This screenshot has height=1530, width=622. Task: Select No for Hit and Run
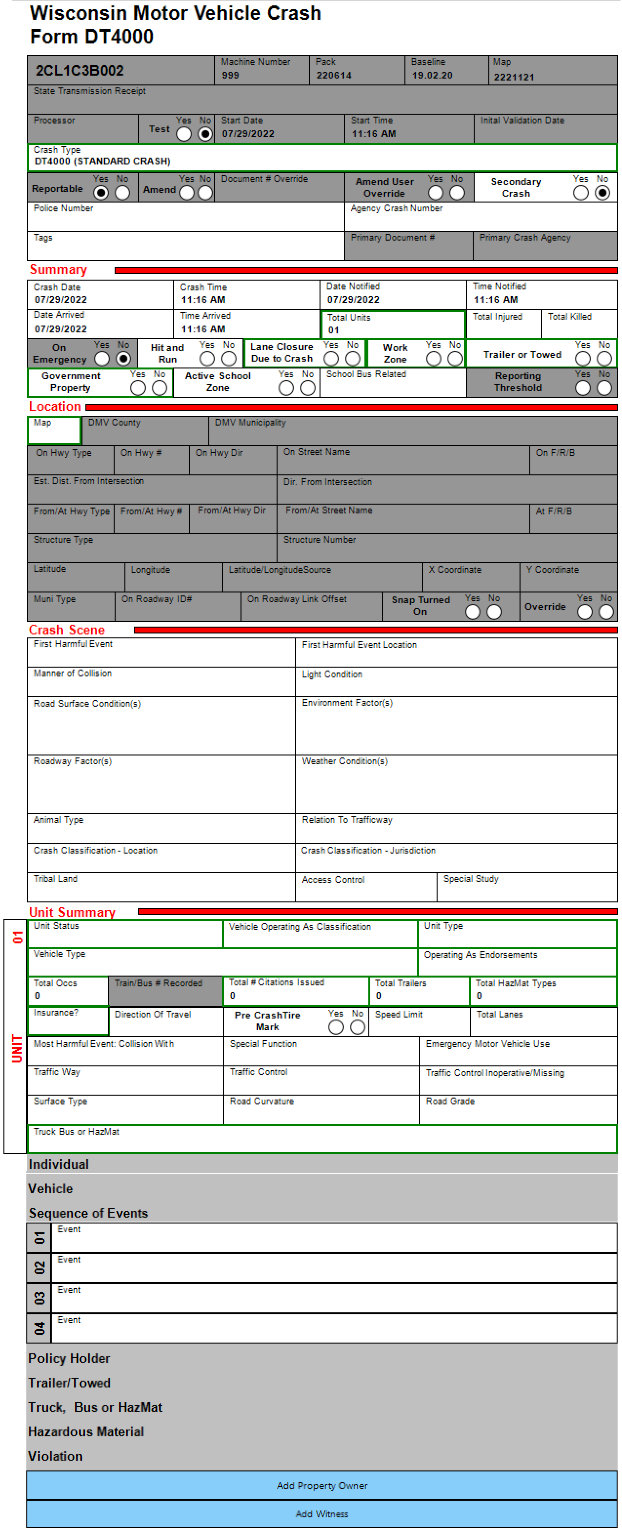coord(228,359)
